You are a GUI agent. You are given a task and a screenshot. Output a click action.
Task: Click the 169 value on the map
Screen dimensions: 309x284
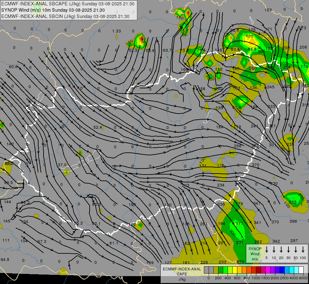(x=150, y=263)
